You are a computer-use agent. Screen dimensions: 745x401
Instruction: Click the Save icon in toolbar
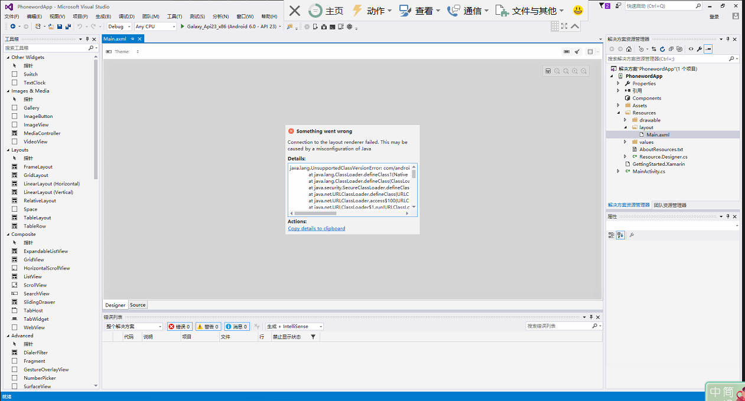[x=60, y=27]
